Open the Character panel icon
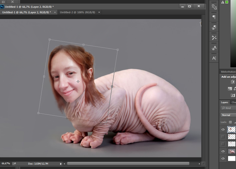Image resolution: width=236 pixels, height=169 pixels. tap(214, 58)
